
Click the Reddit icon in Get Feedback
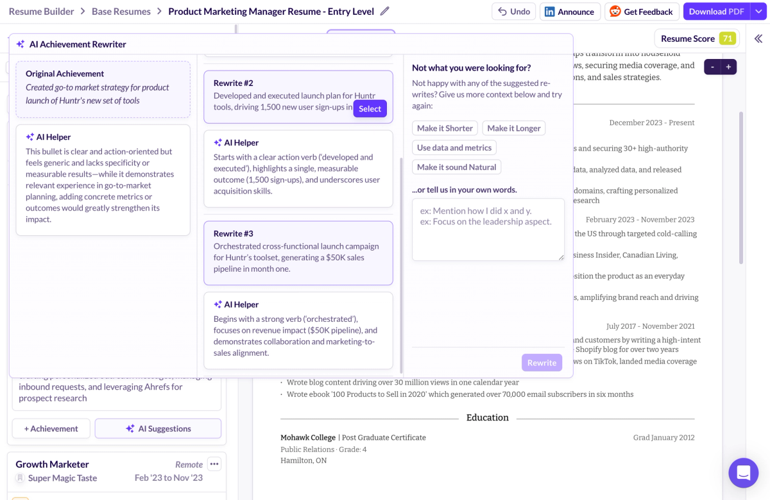coord(615,12)
